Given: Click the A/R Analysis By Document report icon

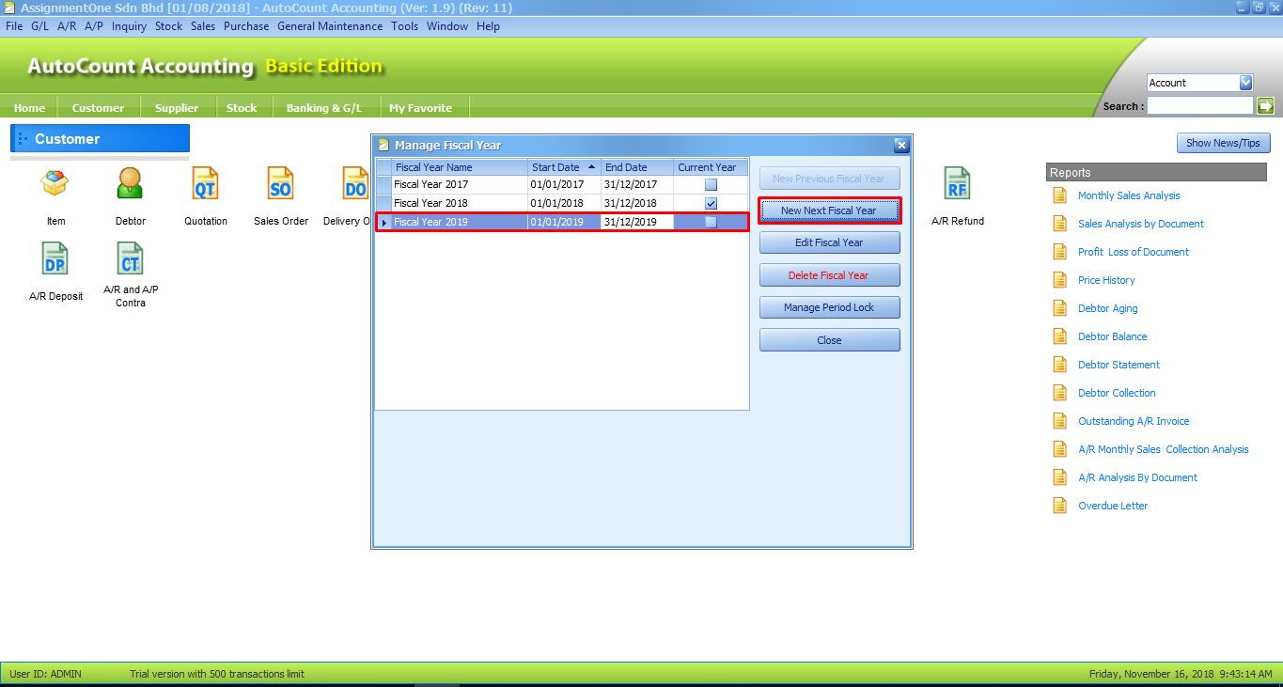Looking at the screenshot, I should point(1060,477).
